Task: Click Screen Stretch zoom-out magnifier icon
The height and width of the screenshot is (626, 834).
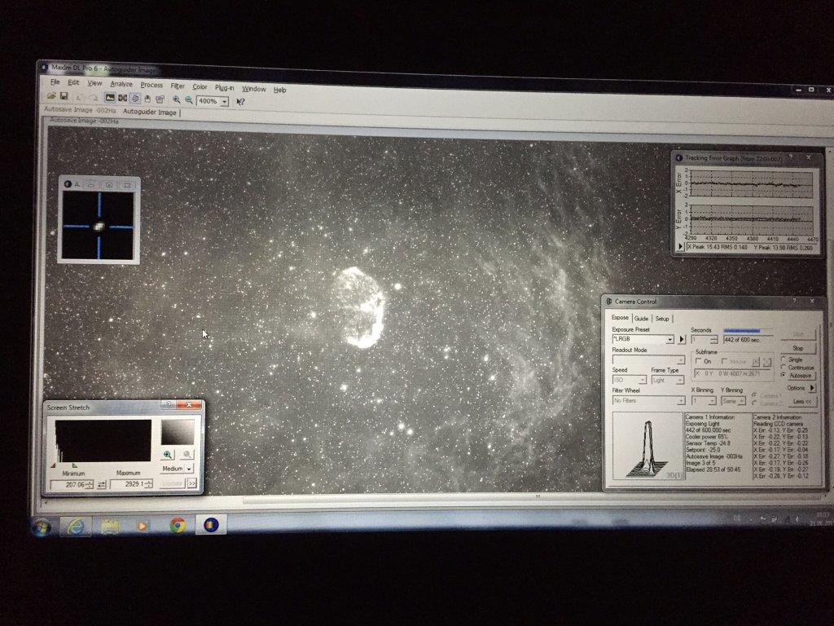Action: coord(187,455)
